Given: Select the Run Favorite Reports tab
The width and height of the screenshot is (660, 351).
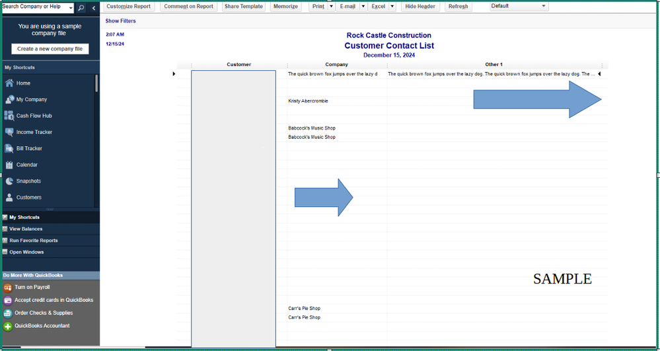Looking at the screenshot, I should point(50,240).
